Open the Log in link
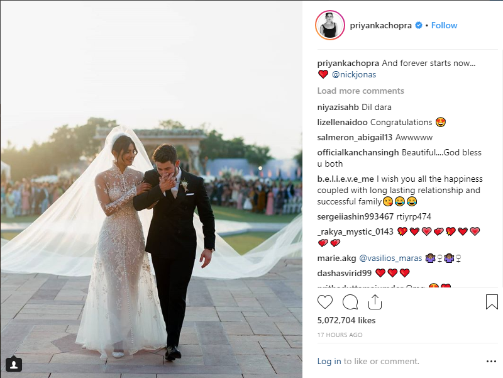The width and height of the screenshot is (503, 378). coord(329,361)
